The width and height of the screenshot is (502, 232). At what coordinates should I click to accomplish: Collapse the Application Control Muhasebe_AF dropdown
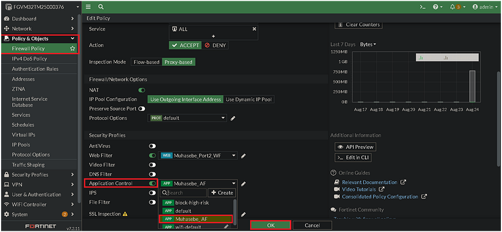pyautogui.click(x=199, y=183)
